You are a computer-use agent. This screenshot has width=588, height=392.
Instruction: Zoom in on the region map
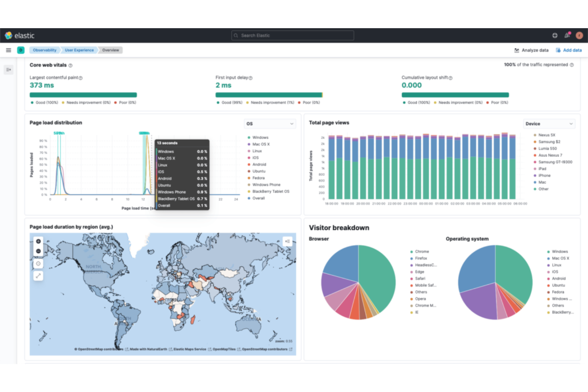(38, 241)
